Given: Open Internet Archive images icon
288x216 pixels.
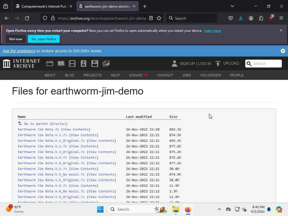Looking at the screenshot, I should tap(106, 64).
